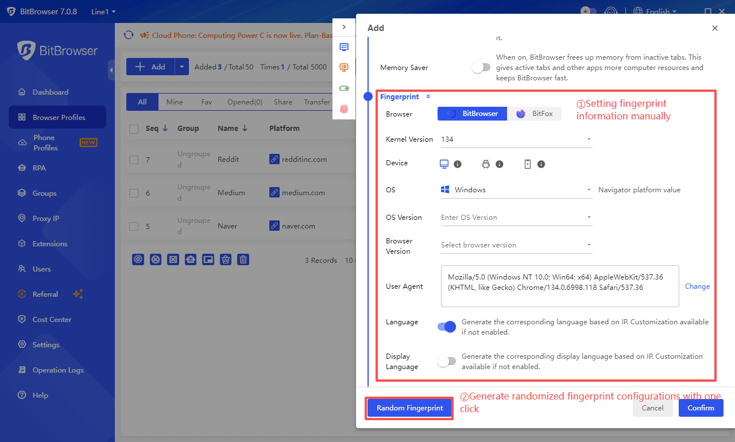
Task: Expand the OS Version dropdown
Action: [x=516, y=218]
